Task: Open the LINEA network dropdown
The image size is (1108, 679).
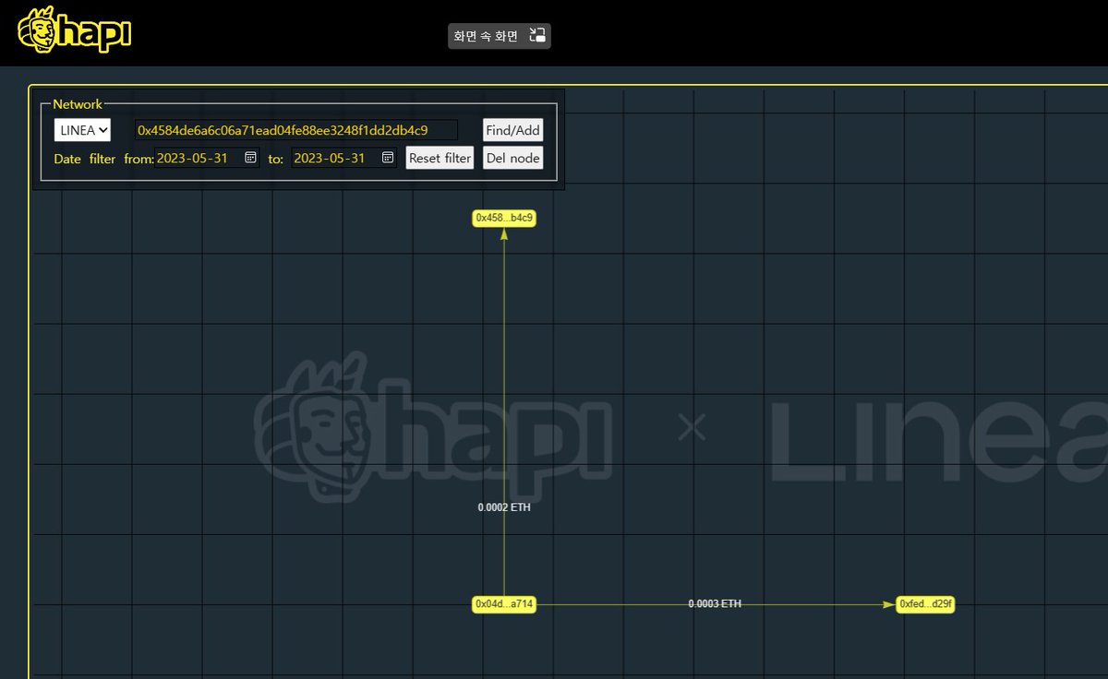Action: [82, 130]
